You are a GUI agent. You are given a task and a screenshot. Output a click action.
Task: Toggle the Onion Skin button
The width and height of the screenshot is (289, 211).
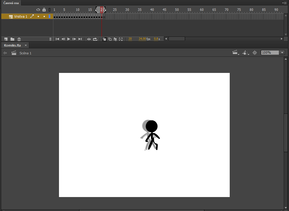click(104, 39)
